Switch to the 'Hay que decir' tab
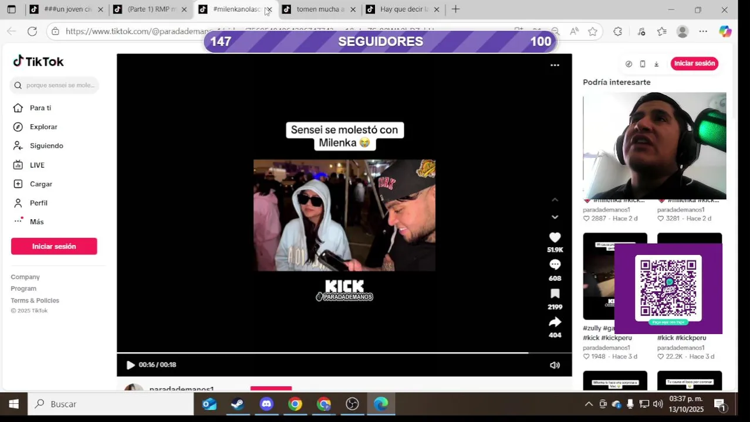 (403, 9)
